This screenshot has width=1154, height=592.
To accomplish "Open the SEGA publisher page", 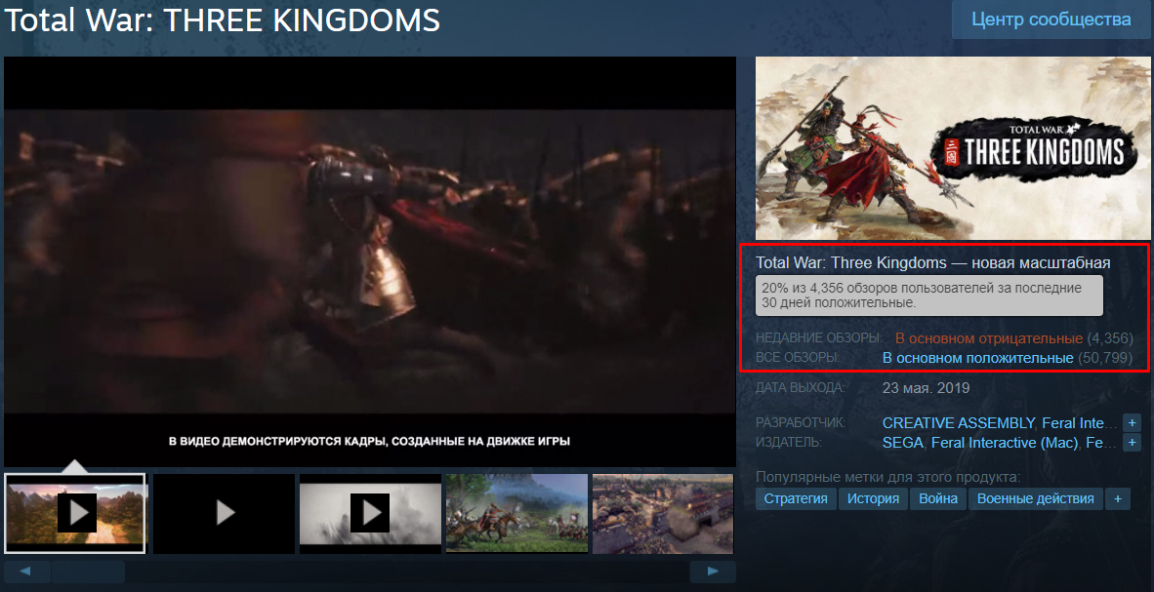I will [x=903, y=443].
